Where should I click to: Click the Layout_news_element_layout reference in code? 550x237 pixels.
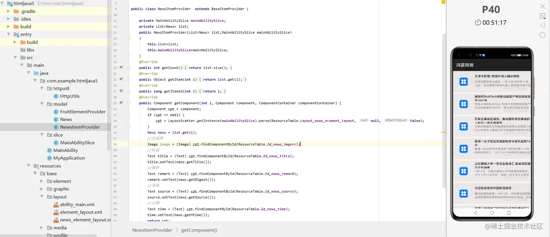327,120
